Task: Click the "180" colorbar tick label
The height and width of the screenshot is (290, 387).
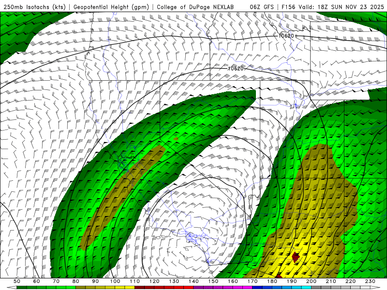Action: point(272,281)
